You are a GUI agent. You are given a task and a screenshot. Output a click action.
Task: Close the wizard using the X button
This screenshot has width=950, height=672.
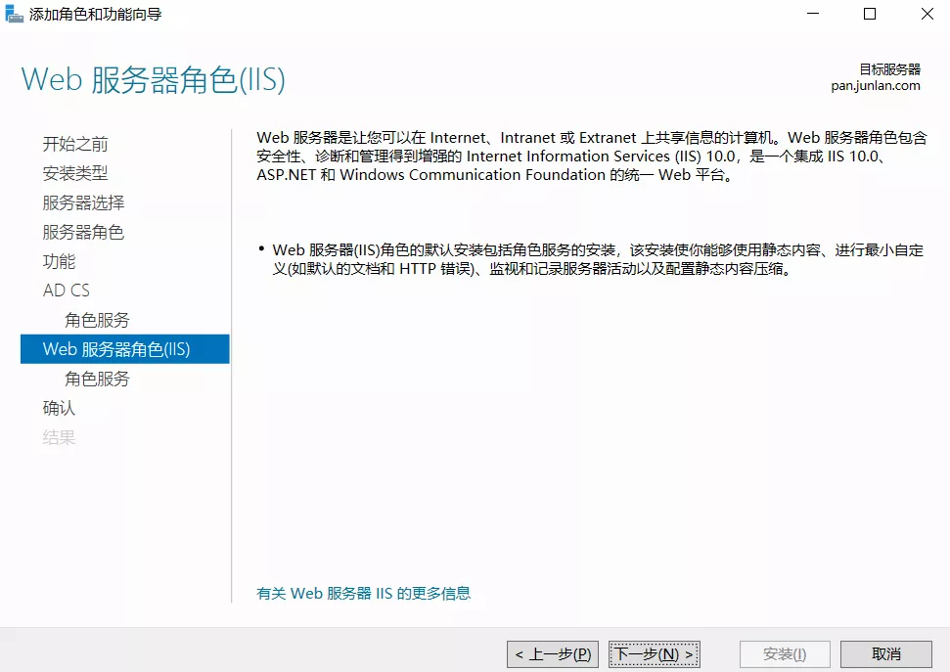click(926, 15)
